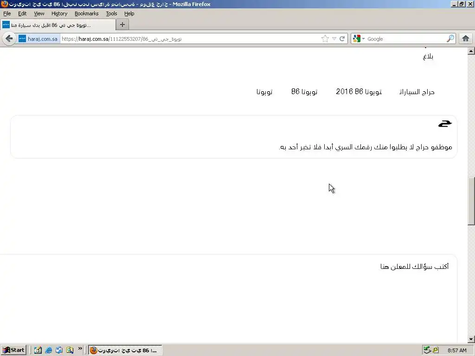Go back with the back arrow button
Viewport: 475px width, 356px height.
pyautogui.click(x=9, y=39)
